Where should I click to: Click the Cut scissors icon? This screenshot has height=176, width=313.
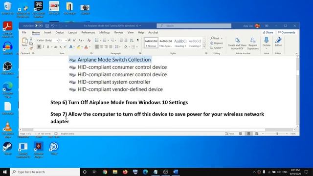click(x=31, y=39)
